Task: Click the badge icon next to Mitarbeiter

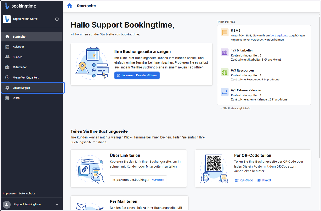Action: click(7, 67)
